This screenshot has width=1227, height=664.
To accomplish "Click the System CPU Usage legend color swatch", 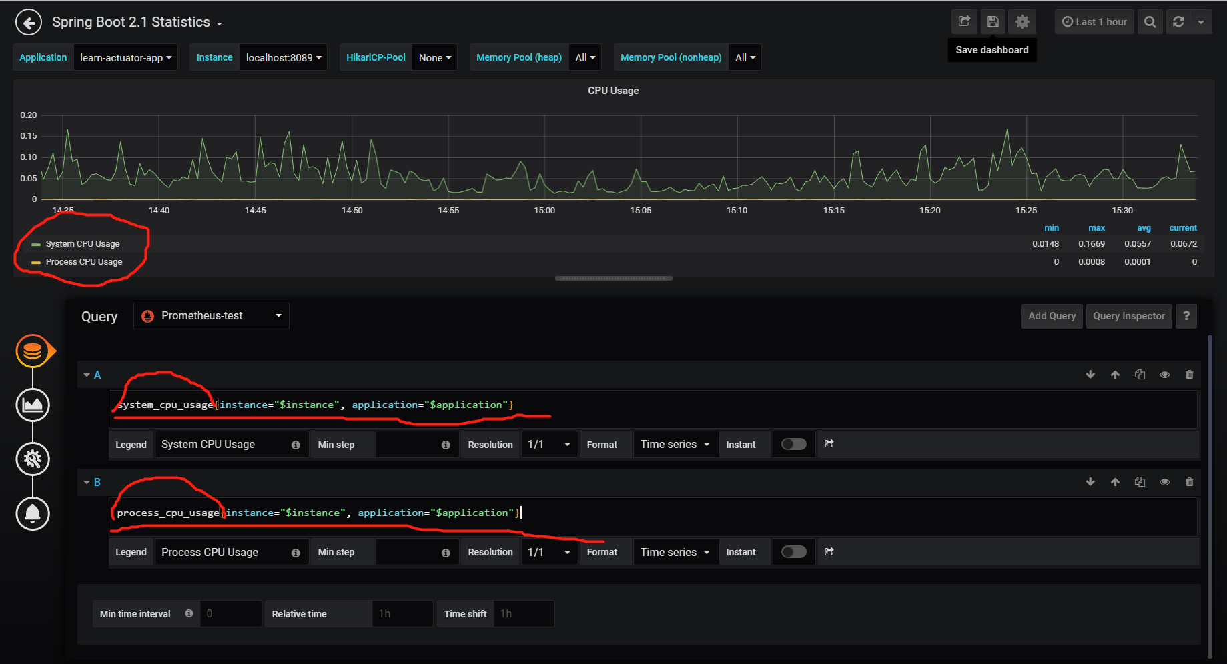I will (x=36, y=245).
